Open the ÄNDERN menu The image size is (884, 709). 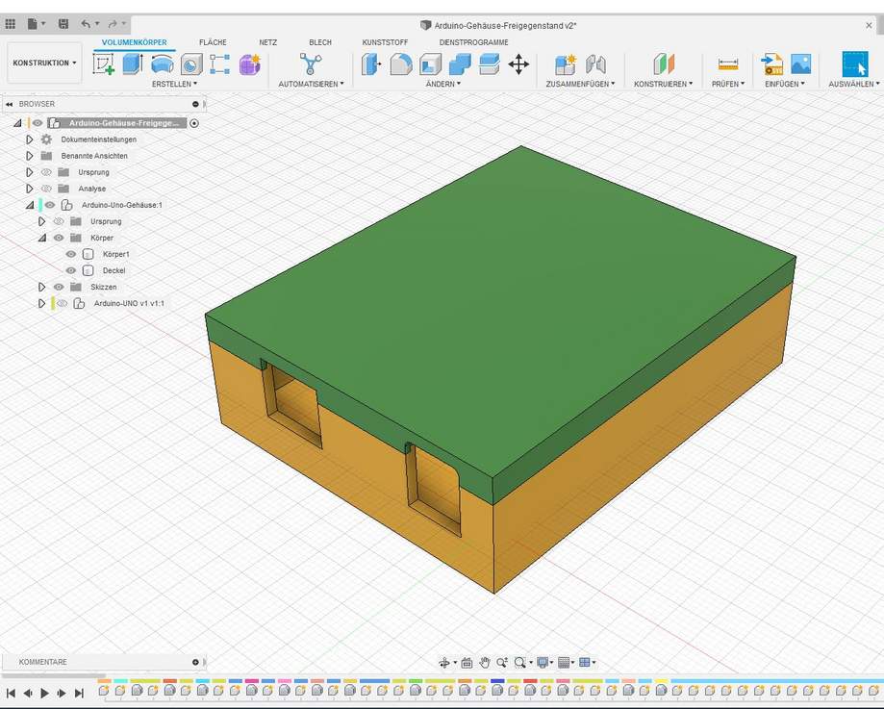[443, 84]
